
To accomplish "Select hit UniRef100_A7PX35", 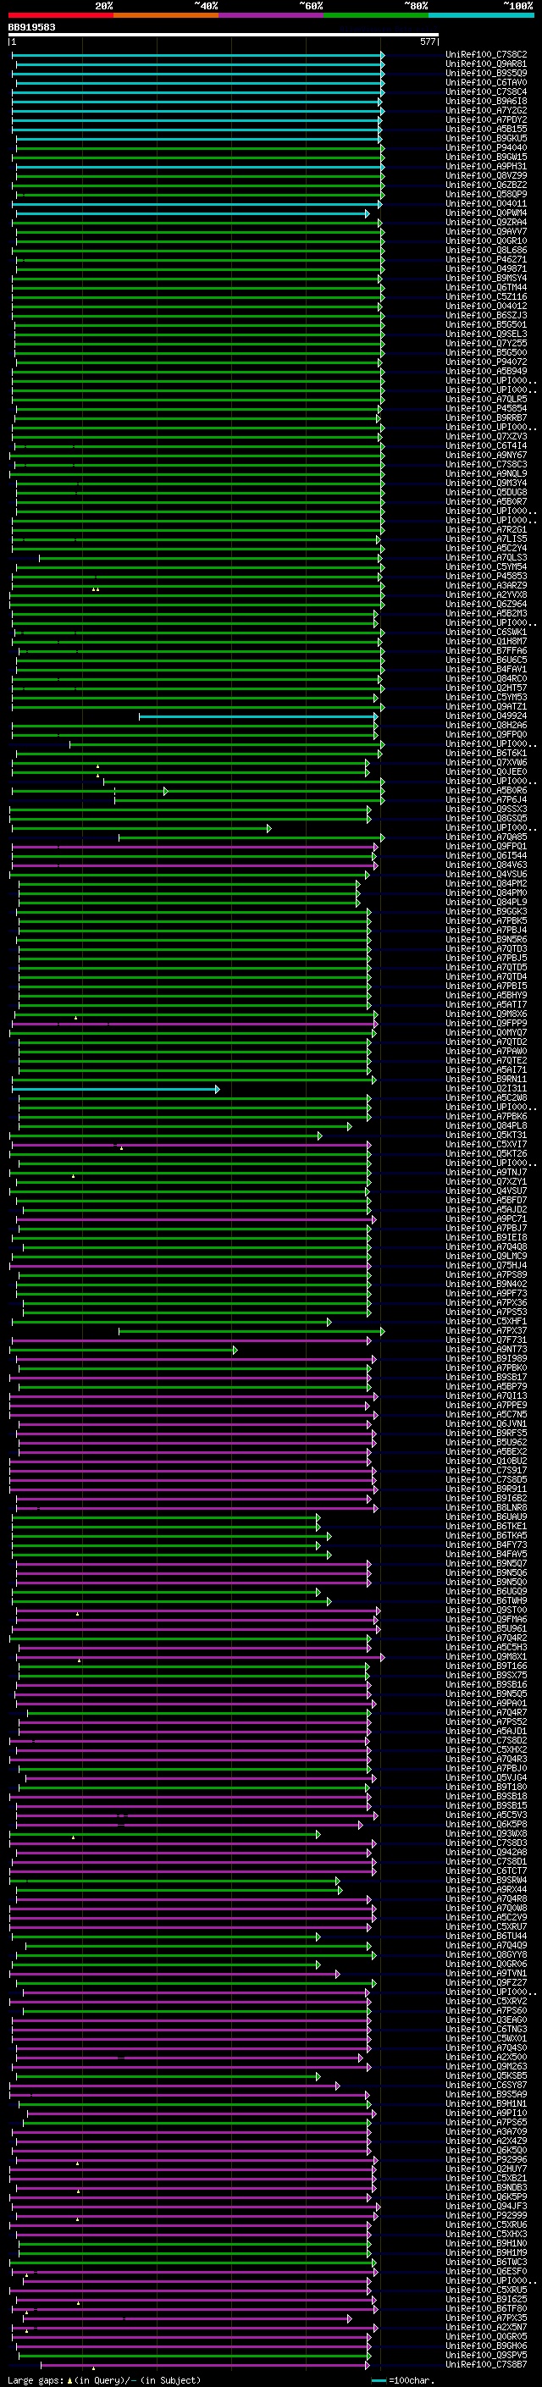I will 485,2318.
